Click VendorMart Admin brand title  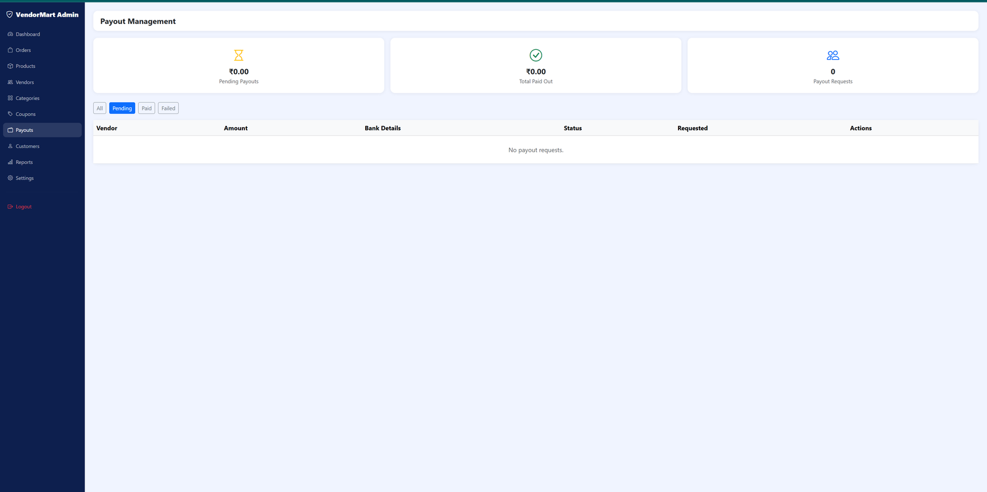point(47,14)
